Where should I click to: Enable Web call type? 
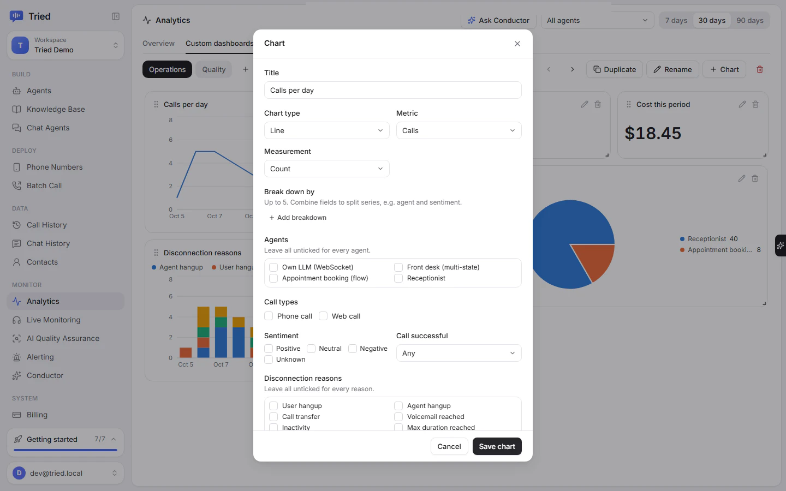323,316
